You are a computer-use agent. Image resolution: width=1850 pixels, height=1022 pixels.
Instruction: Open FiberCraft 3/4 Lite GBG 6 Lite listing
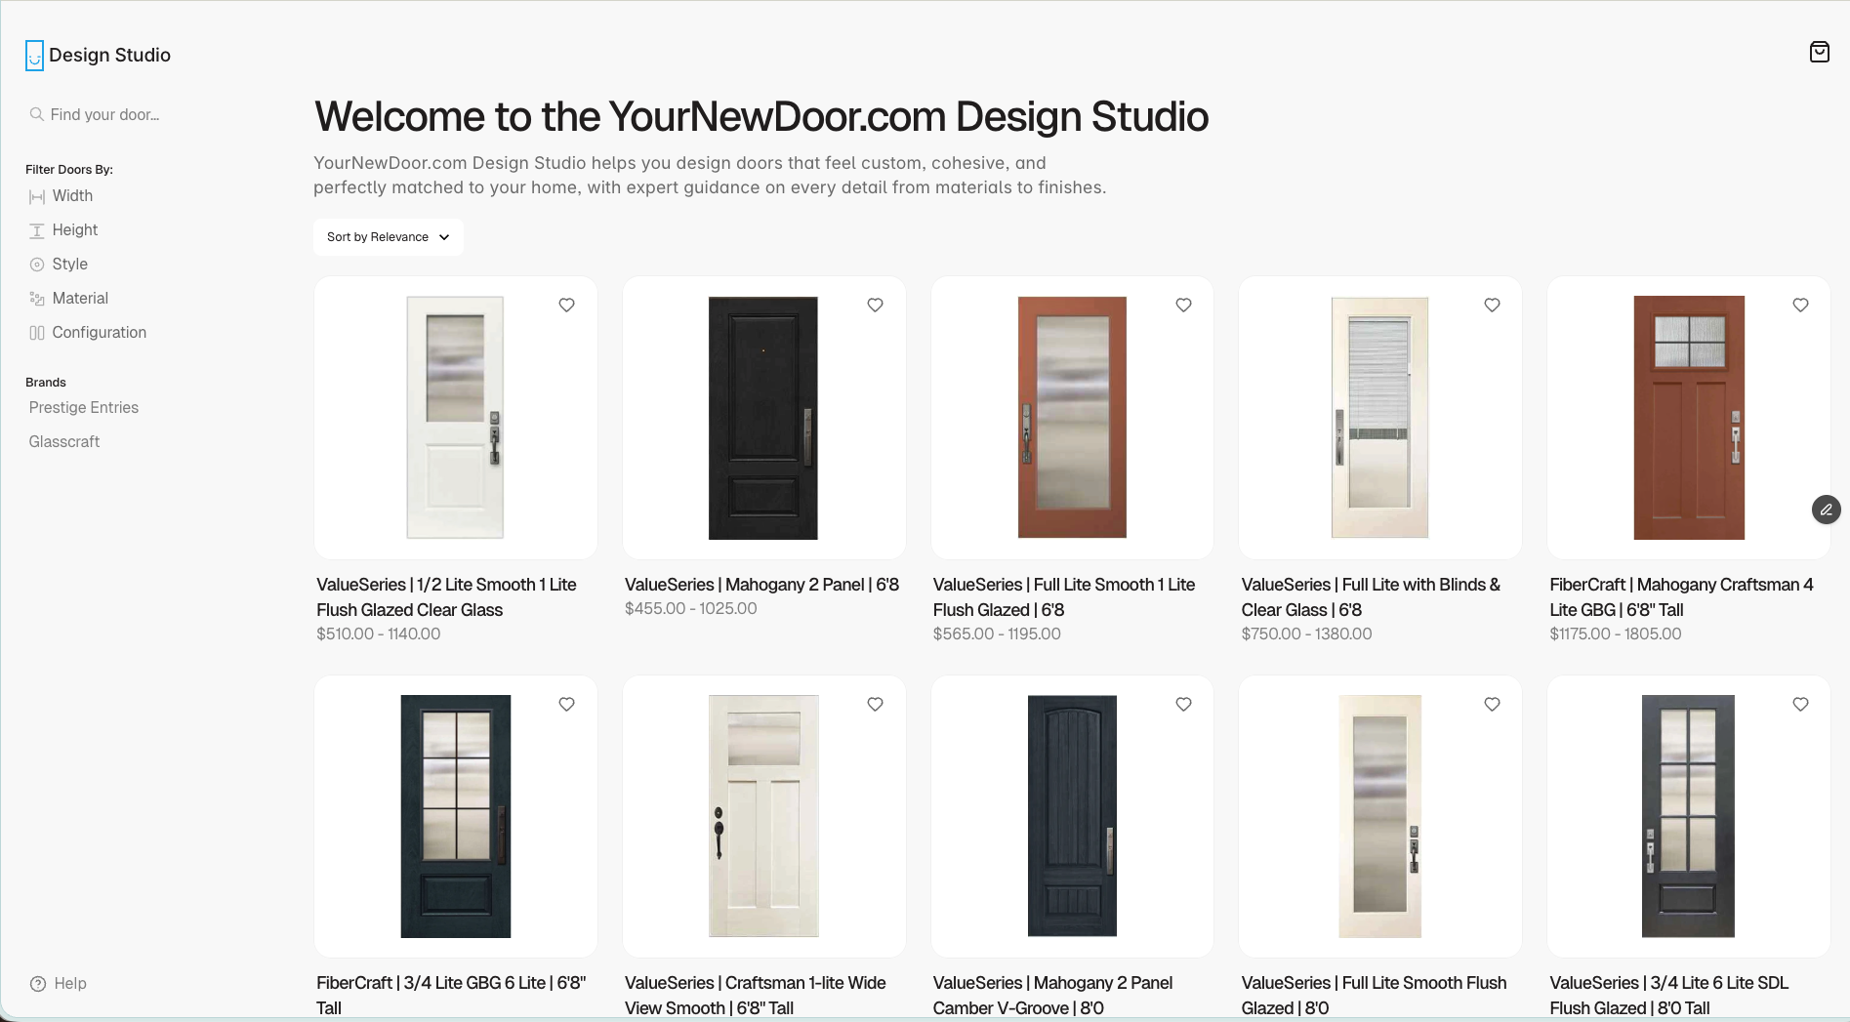pos(455,817)
